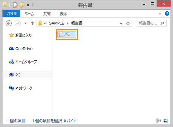The width and height of the screenshot is (173, 127).
Task: Click the New Folder quick access icon
Action: pyautogui.click(x=22, y=5)
